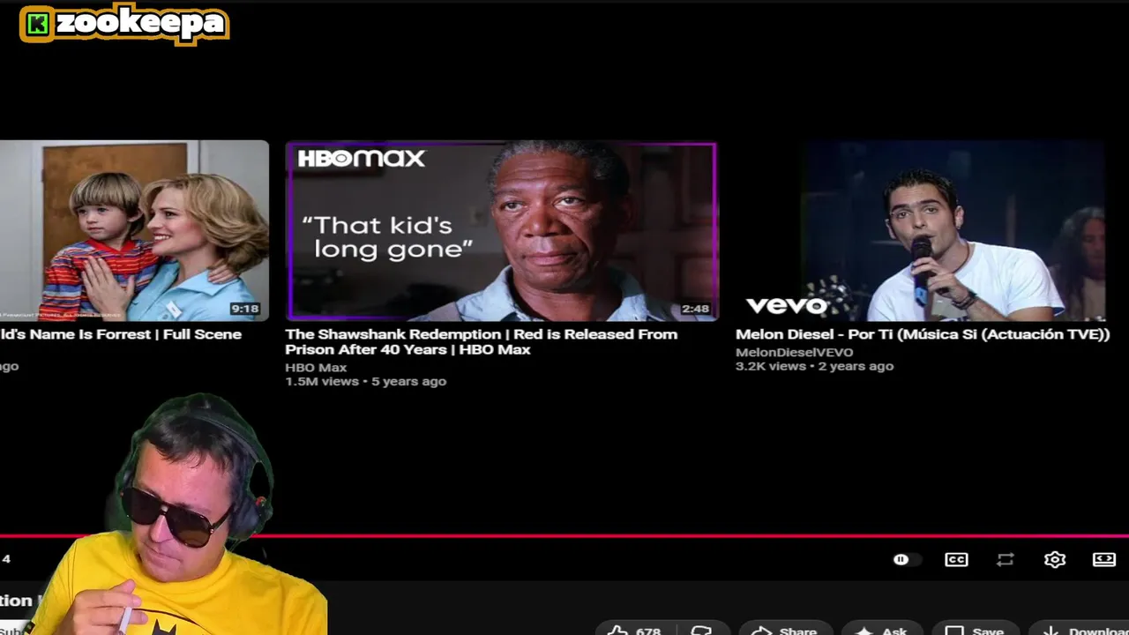Click title 'Name Is Forrest | Full Scene'

[x=121, y=334]
